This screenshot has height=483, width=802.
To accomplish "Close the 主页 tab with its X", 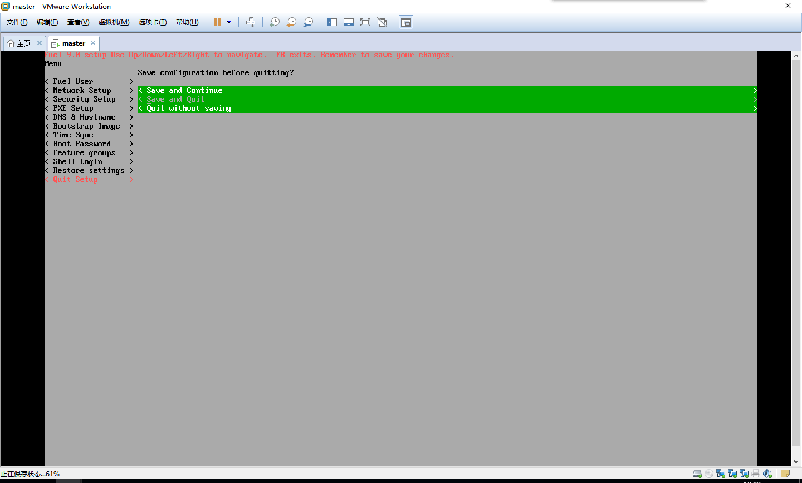I will (x=40, y=43).
